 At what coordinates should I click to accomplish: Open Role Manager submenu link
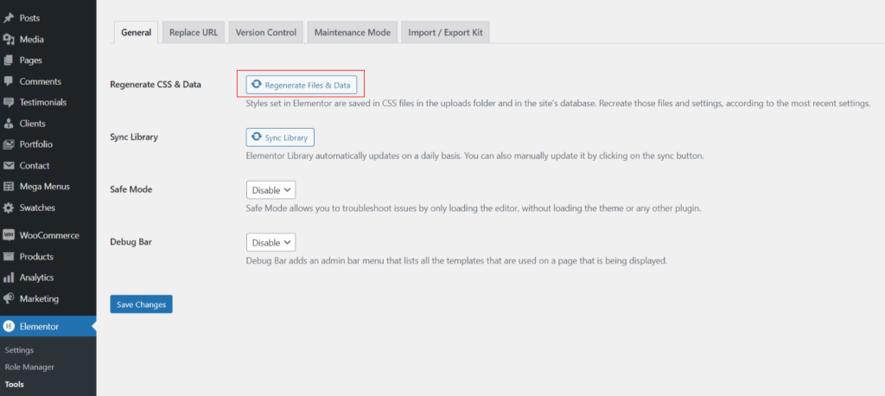coord(29,367)
